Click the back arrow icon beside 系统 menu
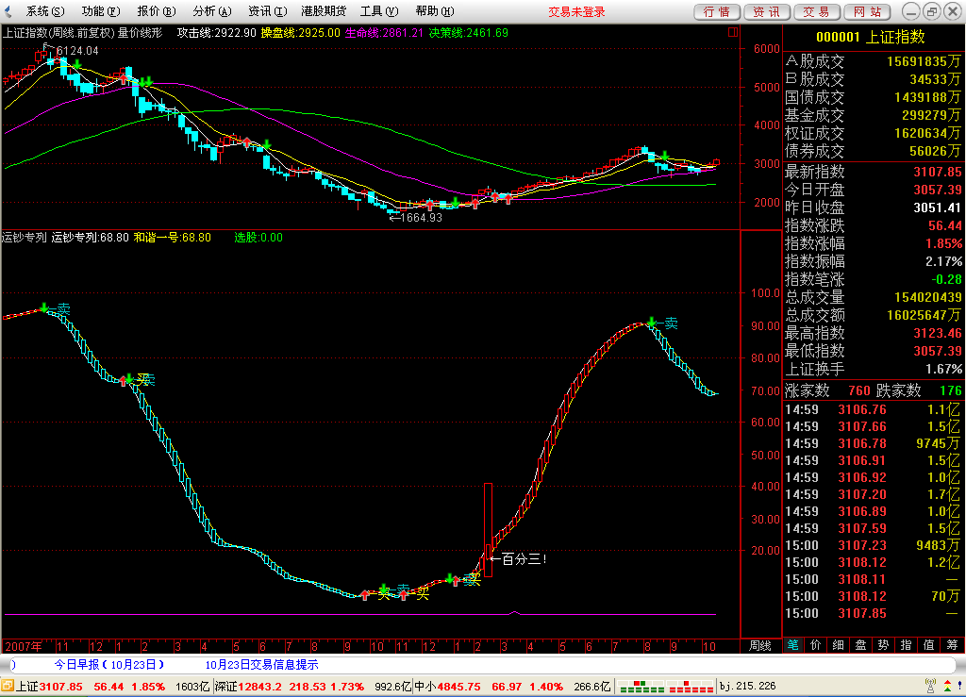 [x=8, y=11]
